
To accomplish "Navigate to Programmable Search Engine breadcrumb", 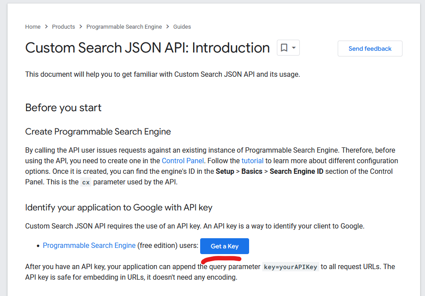I will coord(124,27).
